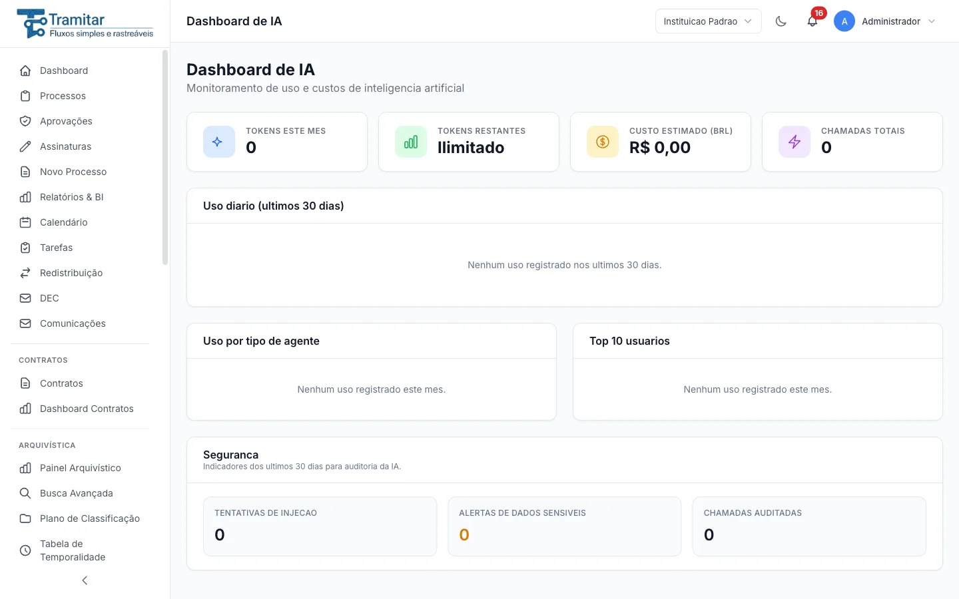The image size is (959, 599).
Task: Click the Busca Avançada magnifier icon
Action: [25, 493]
